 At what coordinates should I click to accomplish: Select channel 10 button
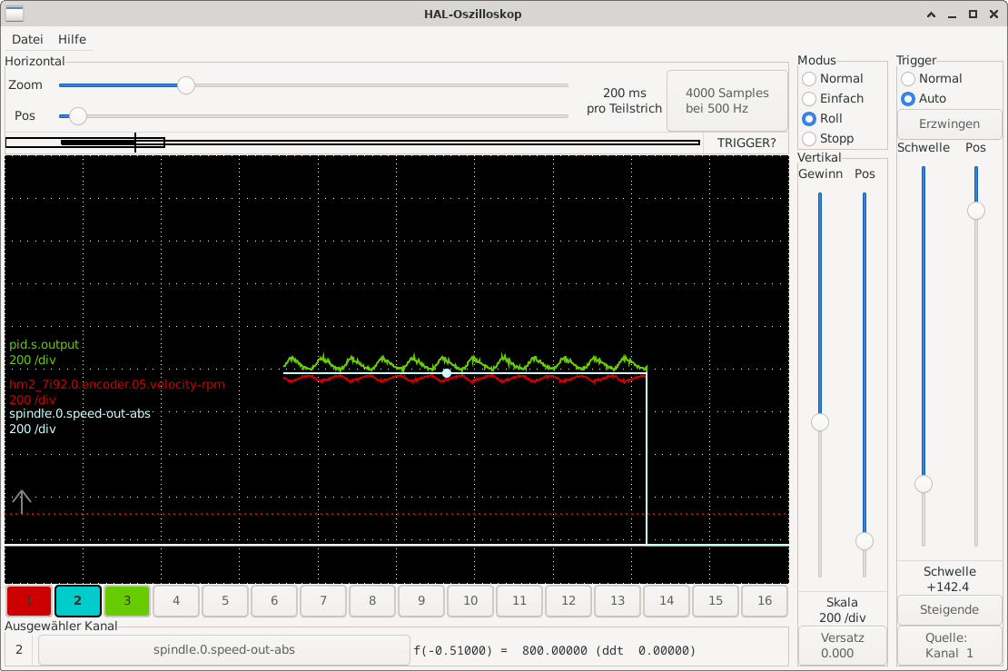coord(470,600)
